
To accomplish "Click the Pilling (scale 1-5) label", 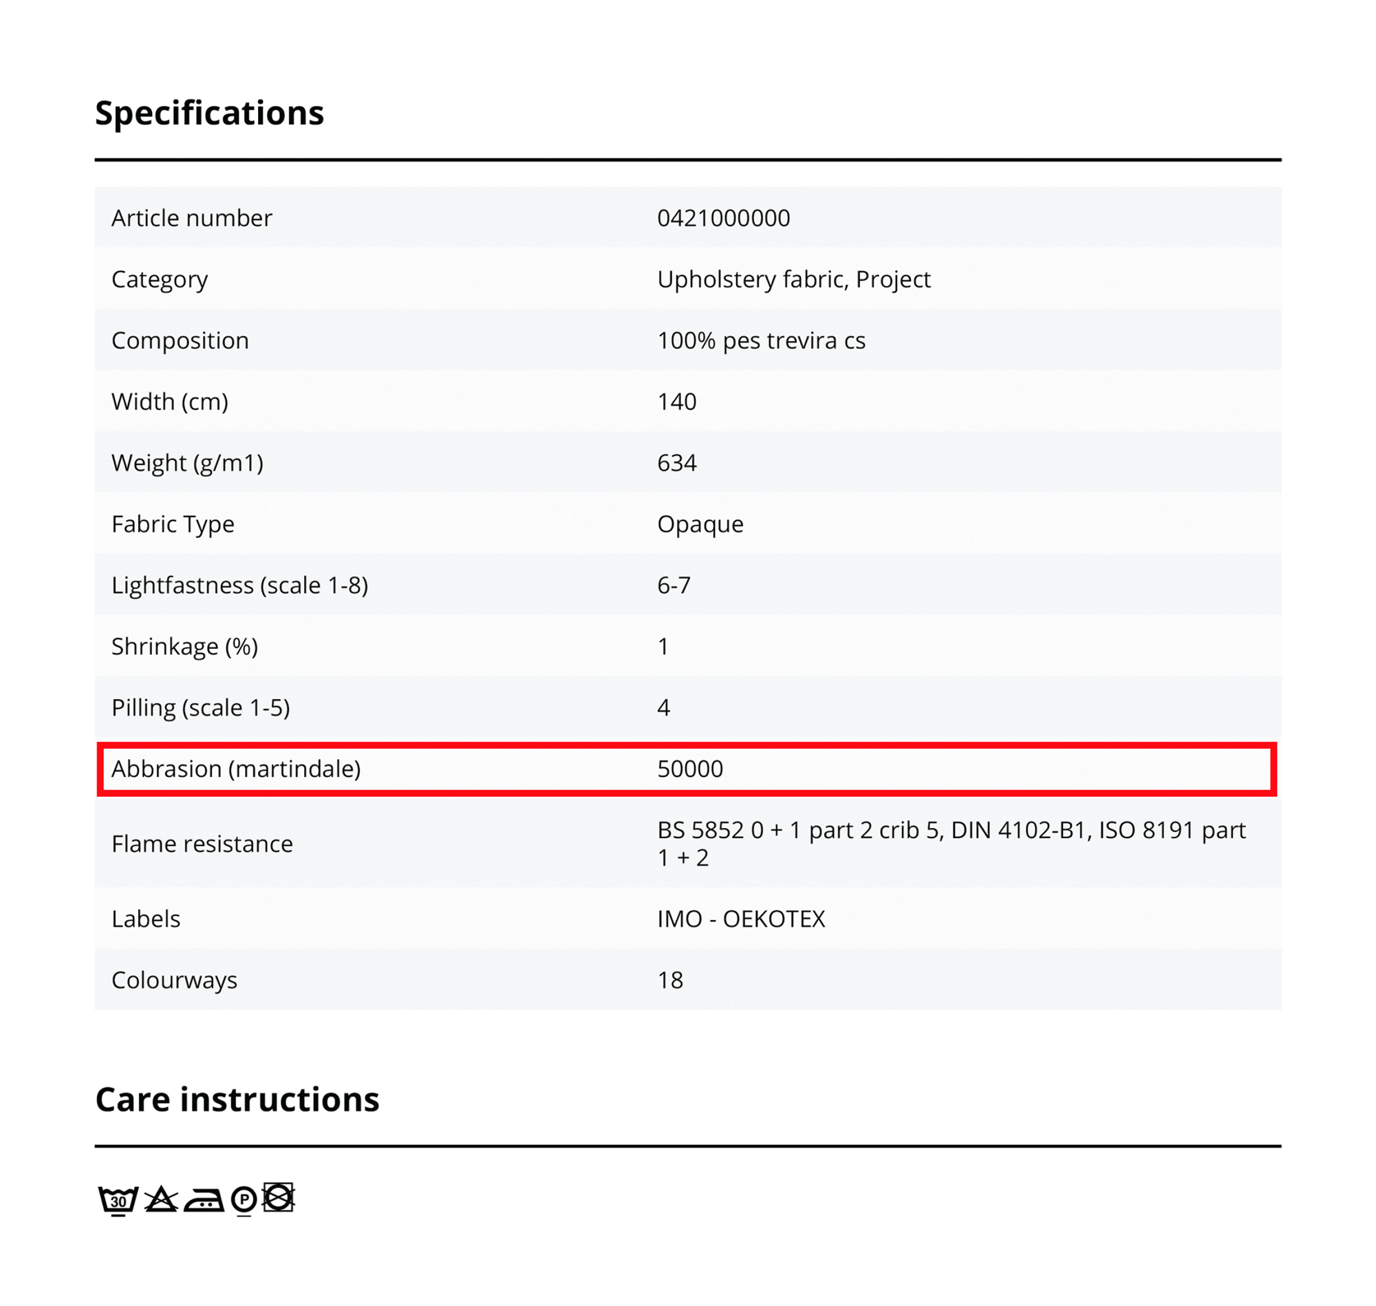I will (200, 708).
